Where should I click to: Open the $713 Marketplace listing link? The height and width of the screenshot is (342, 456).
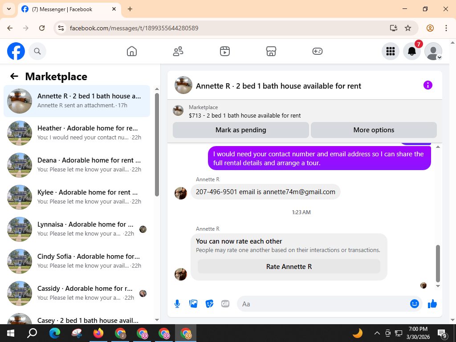tap(244, 115)
